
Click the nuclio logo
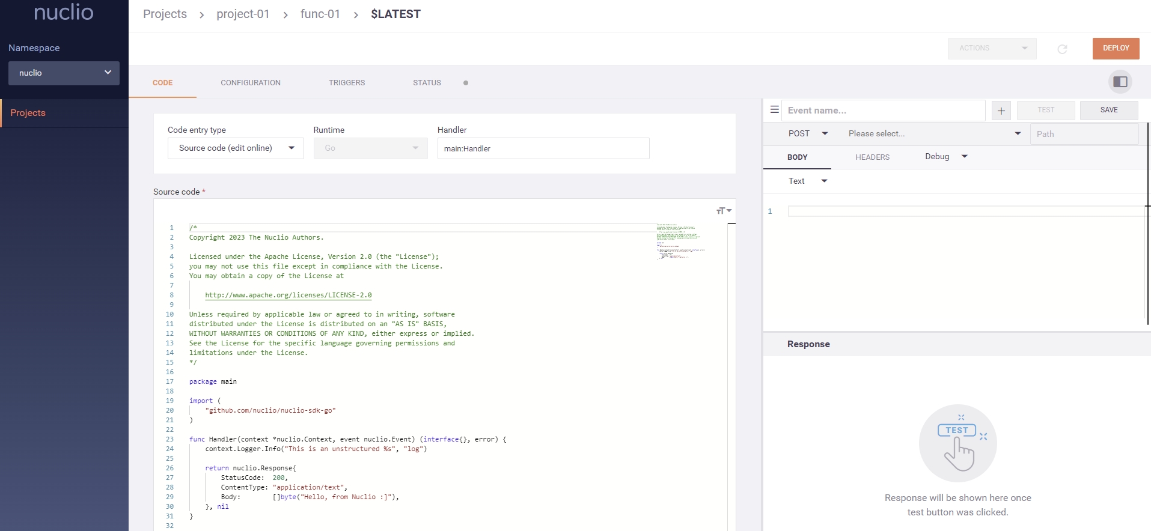64,13
